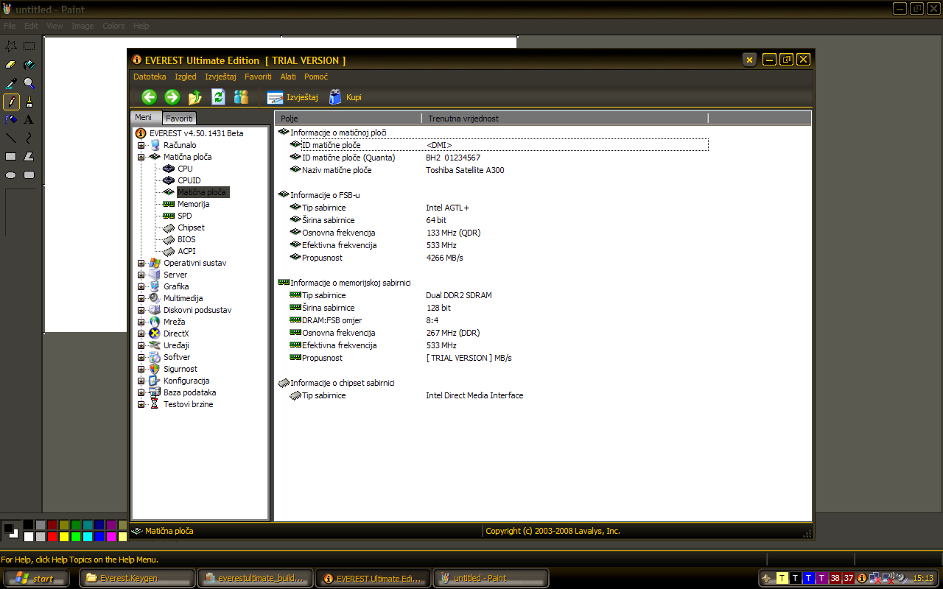
Task: Switch to the Favoriti tab
Action: [179, 119]
